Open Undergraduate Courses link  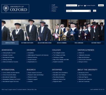coord(9,53)
